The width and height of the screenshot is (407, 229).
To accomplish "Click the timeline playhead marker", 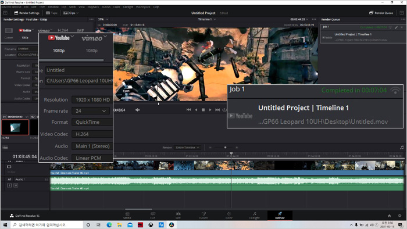I will click(231, 153).
